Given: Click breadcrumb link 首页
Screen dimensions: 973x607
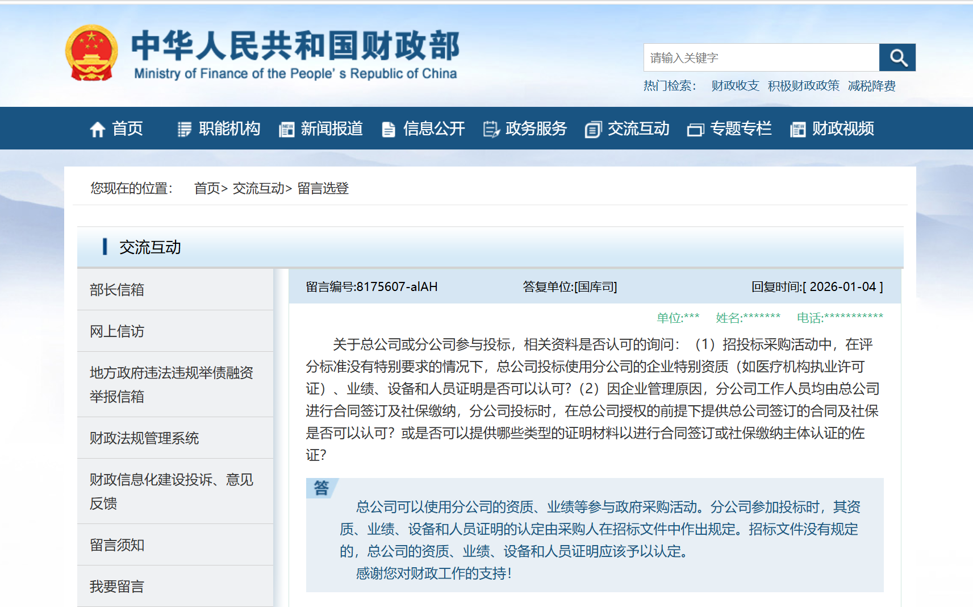Looking at the screenshot, I should [207, 188].
